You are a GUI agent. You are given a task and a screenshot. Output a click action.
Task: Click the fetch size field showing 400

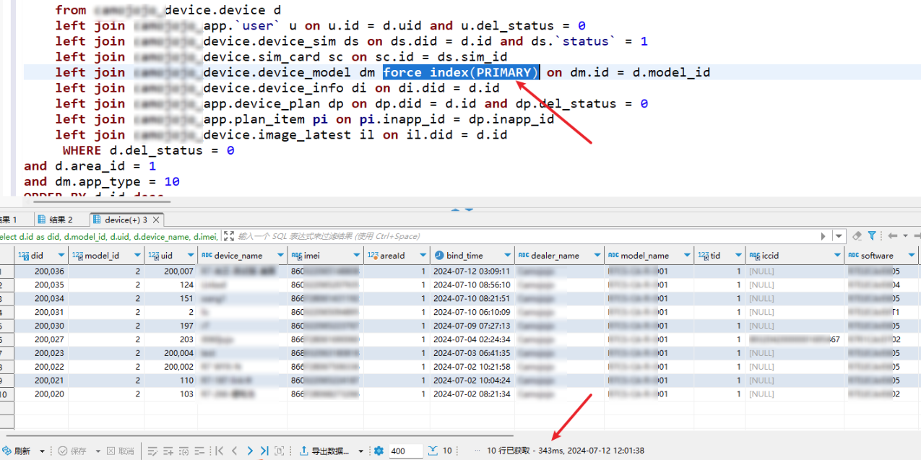point(405,451)
